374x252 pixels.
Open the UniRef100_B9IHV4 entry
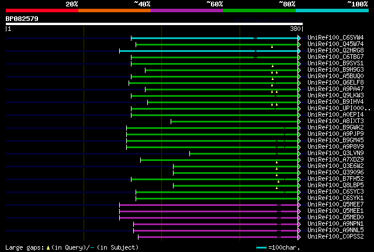pyautogui.click(x=335, y=102)
